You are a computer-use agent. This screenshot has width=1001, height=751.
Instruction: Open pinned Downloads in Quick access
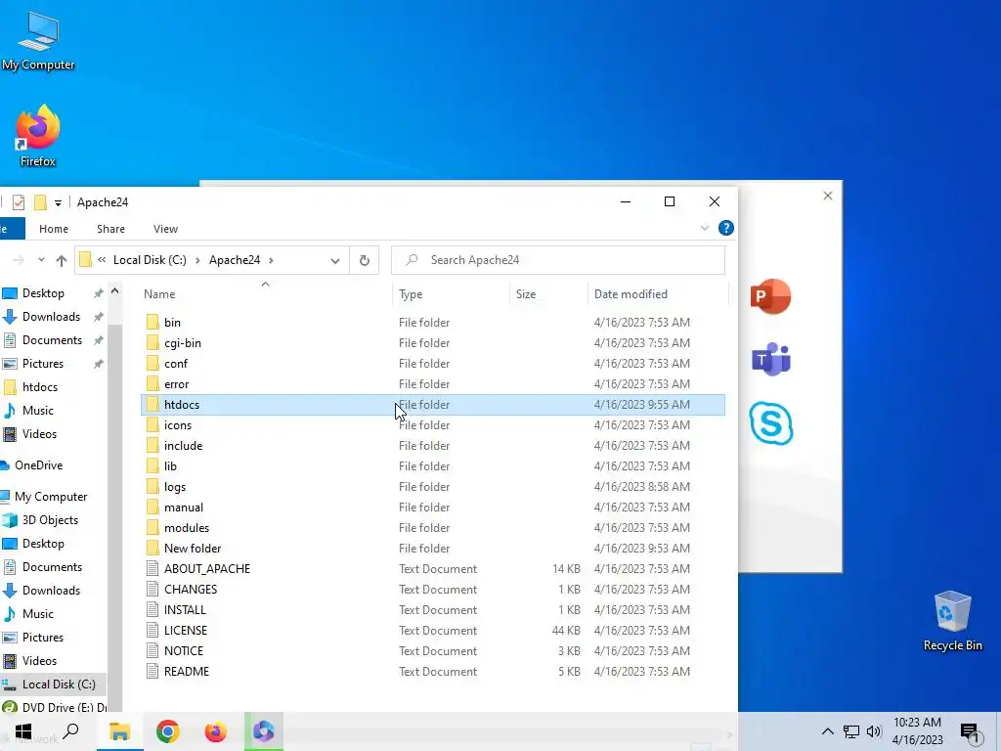(x=51, y=317)
